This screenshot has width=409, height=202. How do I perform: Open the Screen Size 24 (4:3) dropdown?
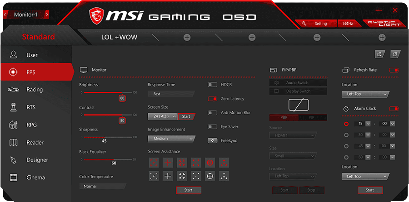click(163, 116)
